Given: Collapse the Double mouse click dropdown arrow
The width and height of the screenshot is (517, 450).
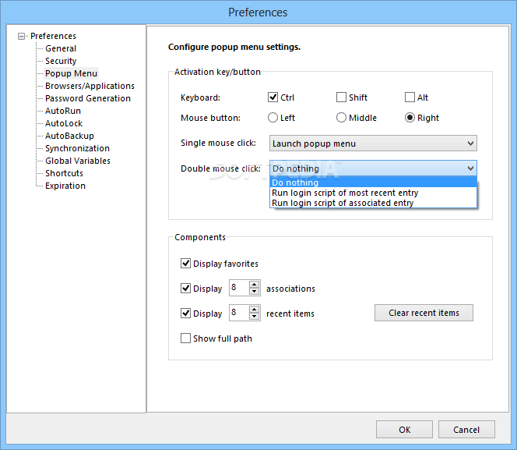Looking at the screenshot, I should tap(470, 168).
